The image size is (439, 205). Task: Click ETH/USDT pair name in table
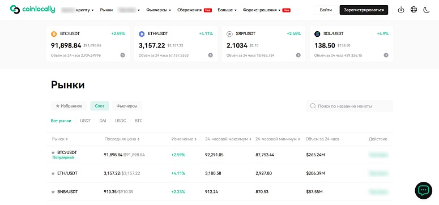(67, 173)
